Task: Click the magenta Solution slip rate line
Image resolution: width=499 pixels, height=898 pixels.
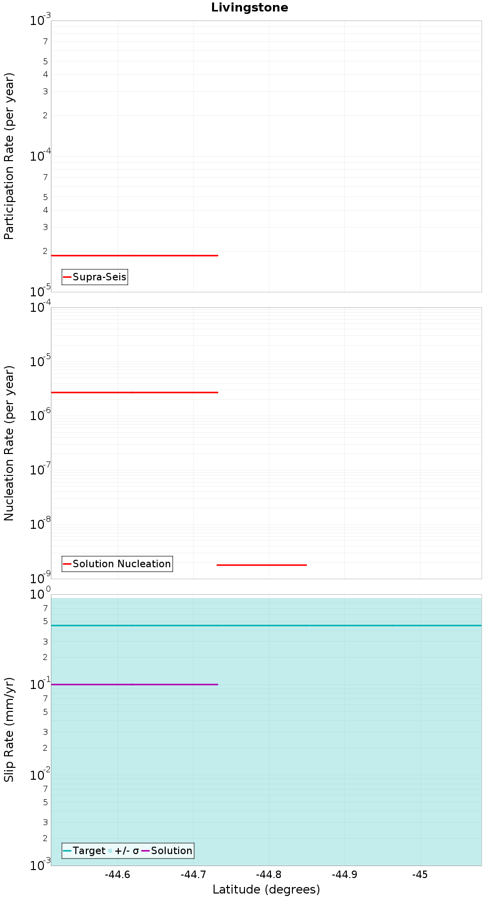Action: point(135,684)
